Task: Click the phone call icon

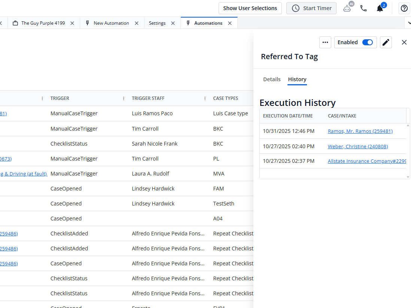Action: point(363,8)
